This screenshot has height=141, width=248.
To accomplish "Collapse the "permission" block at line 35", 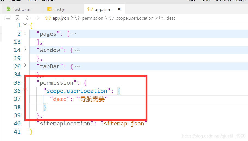I will point(25,82).
